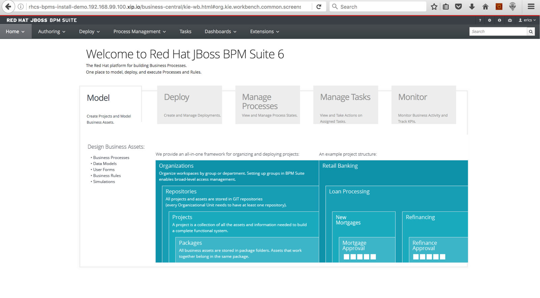Click the medkit icon in the header
Screen dimensions: 540x298
[510, 20]
